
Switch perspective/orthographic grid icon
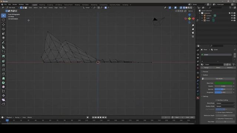[x=193, y=37]
